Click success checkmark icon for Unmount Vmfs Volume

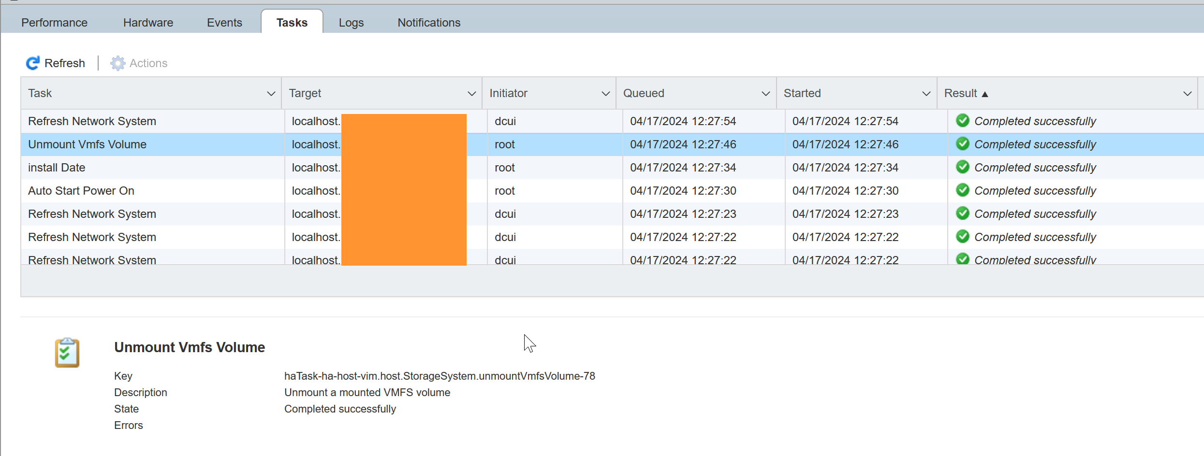pos(963,143)
